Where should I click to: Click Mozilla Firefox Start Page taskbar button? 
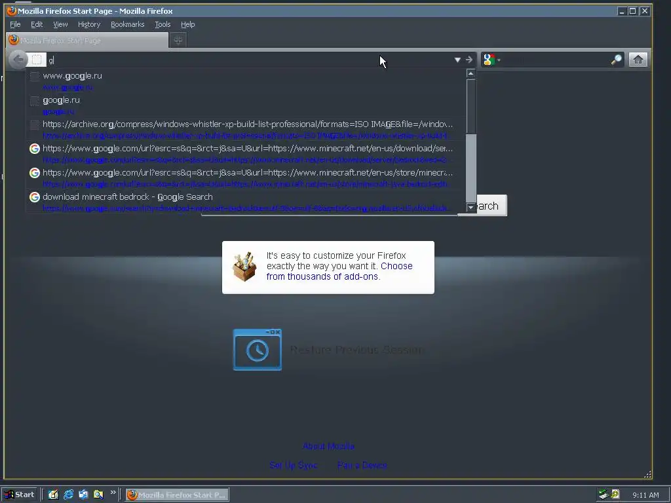pos(177,495)
